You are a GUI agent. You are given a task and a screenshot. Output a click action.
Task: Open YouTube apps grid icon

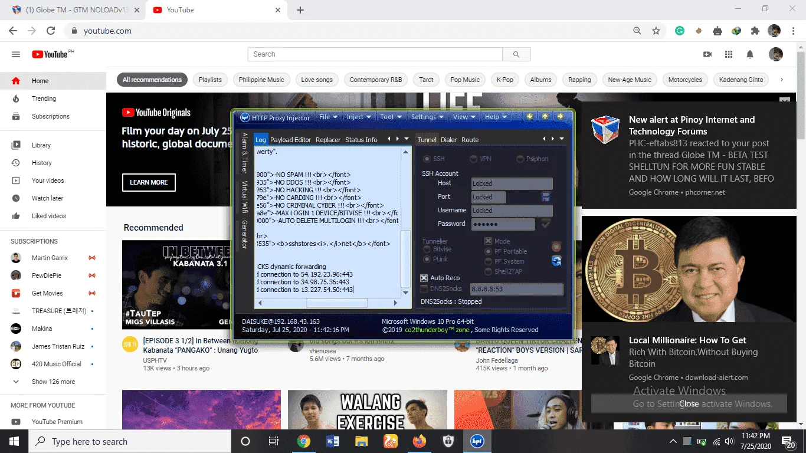tap(729, 54)
